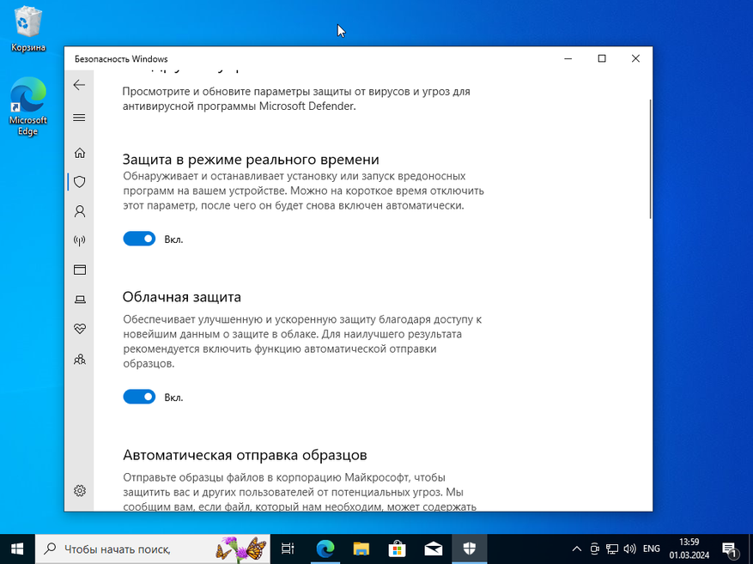The height and width of the screenshot is (564, 753).
Task: Open Mail app from taskbar
Action: 433,549
